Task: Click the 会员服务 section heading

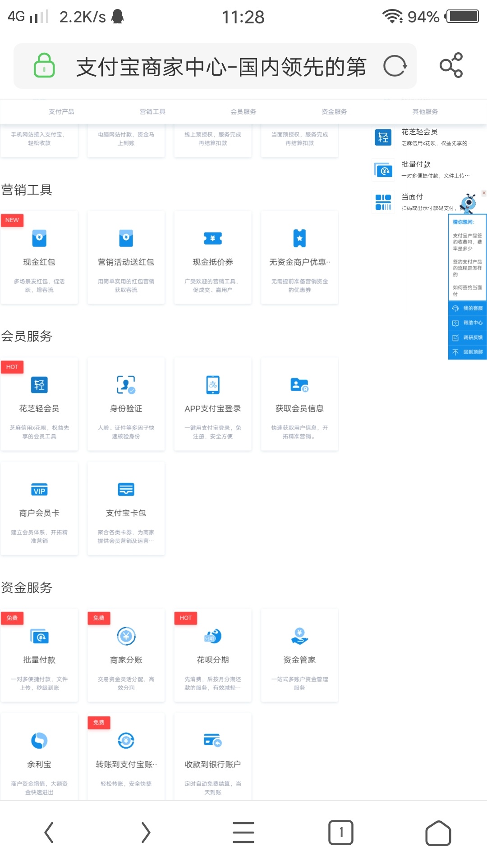Action: point(27,336)
